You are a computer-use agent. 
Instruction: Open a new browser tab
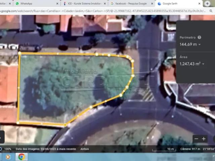(x=207, y=4)
